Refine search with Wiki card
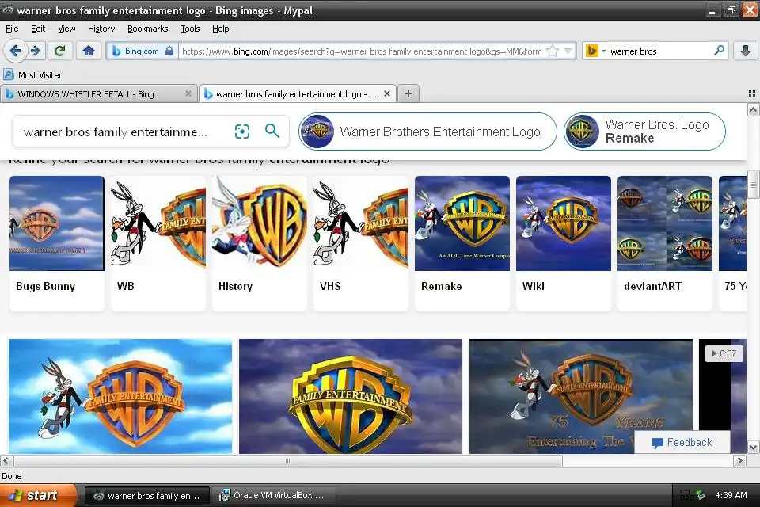Image resolution: width=760 pixels, height=507 pixels. (x=563, y=242)
